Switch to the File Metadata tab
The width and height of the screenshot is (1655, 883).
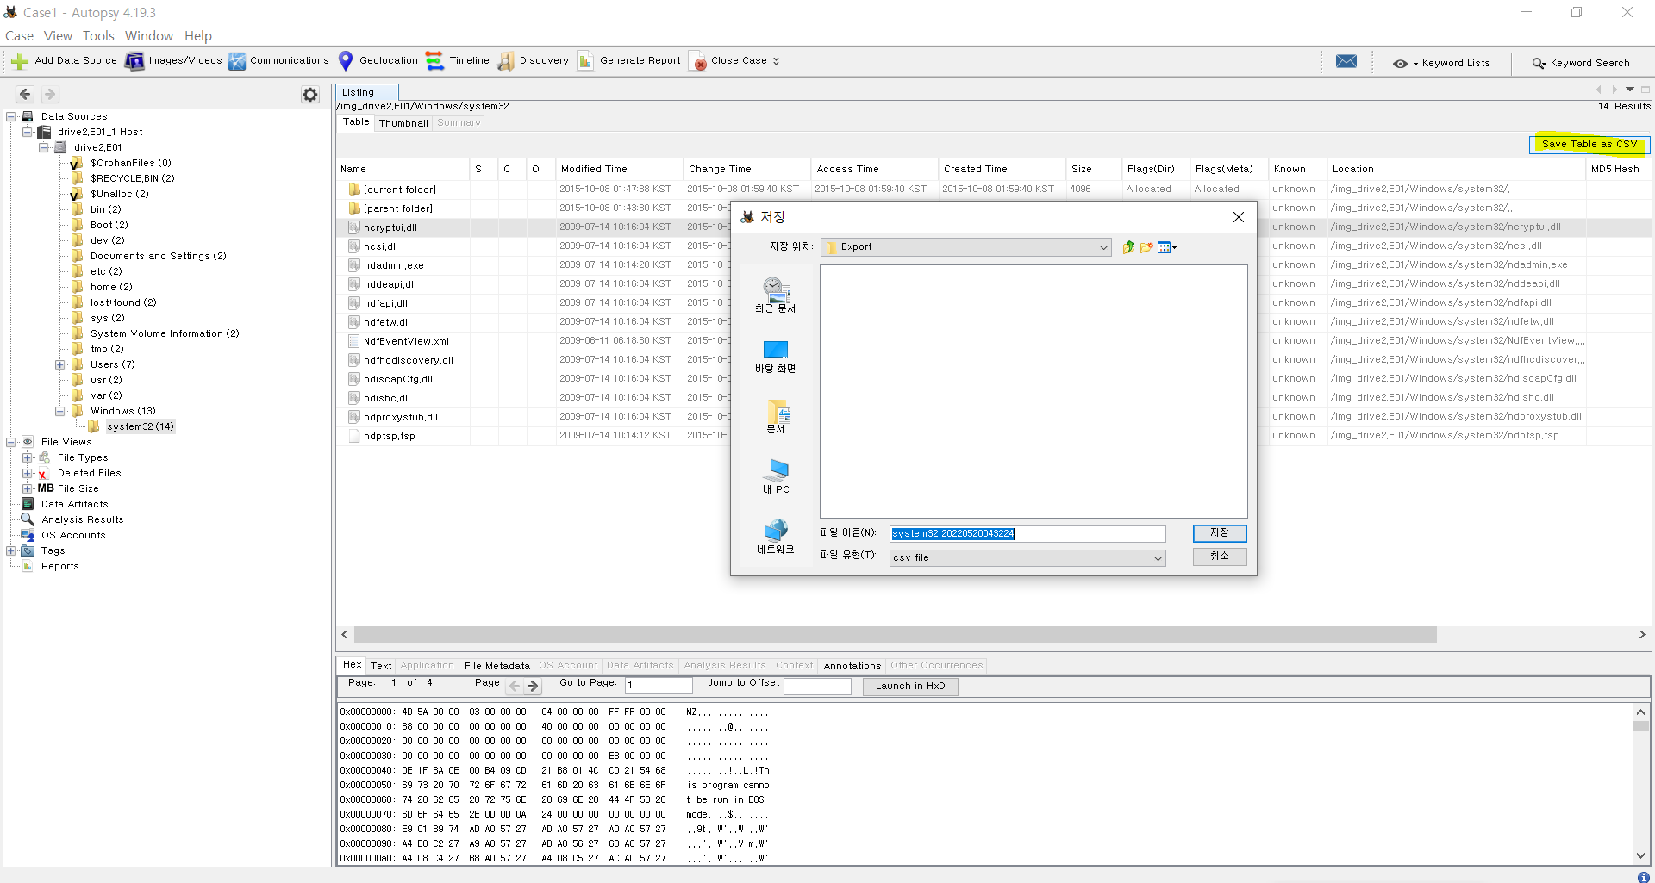(497, 666)
